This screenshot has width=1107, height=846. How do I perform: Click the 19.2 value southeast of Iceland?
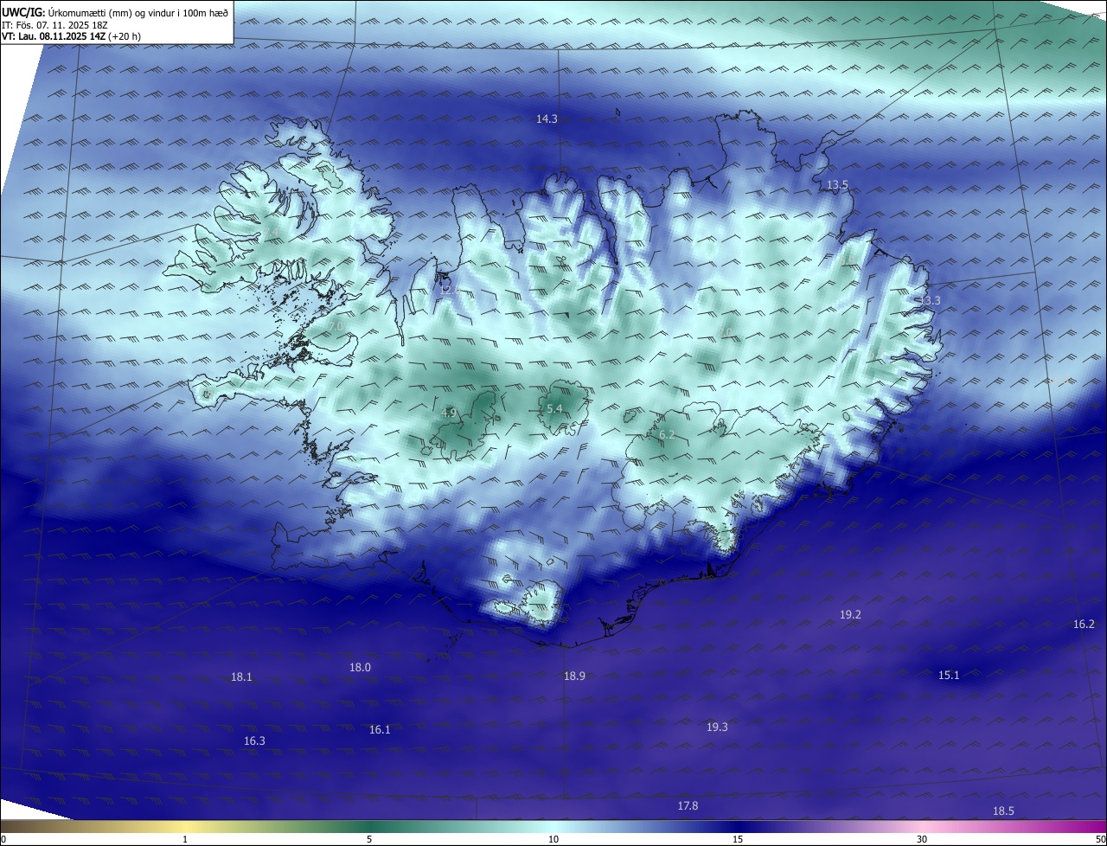(850, 615)
